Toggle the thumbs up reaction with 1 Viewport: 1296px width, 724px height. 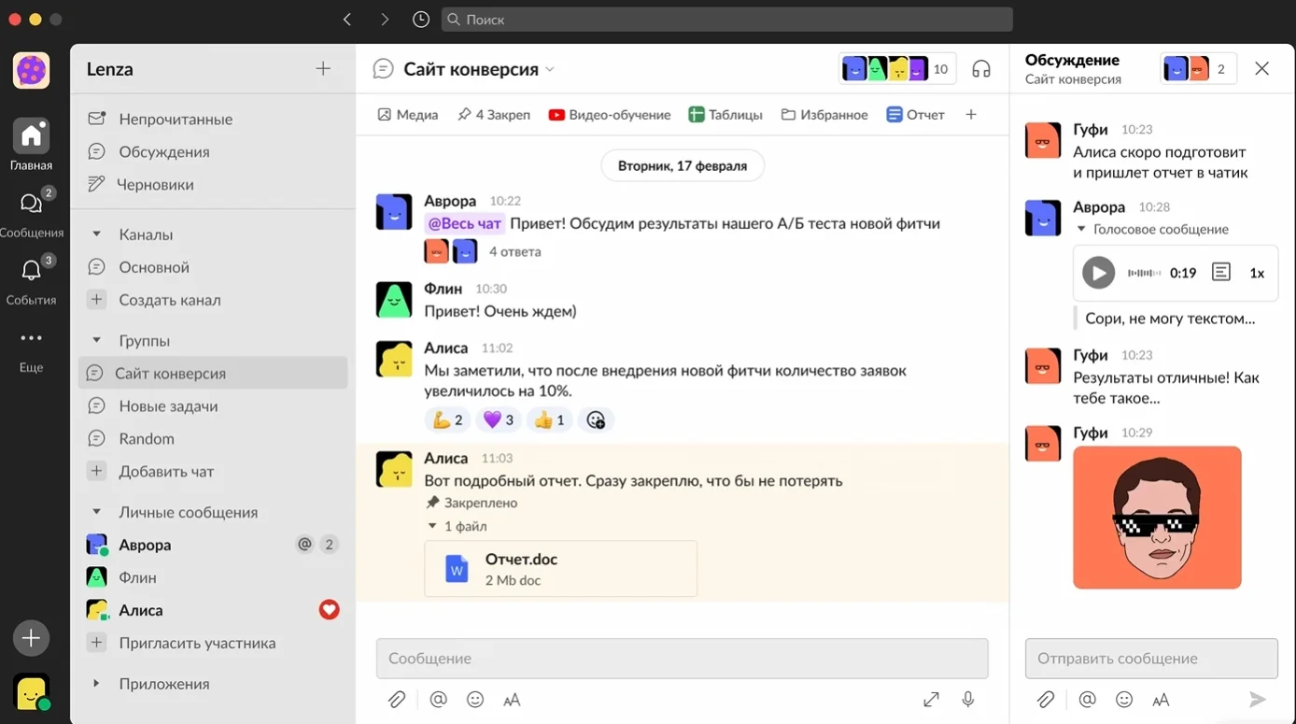548,420
